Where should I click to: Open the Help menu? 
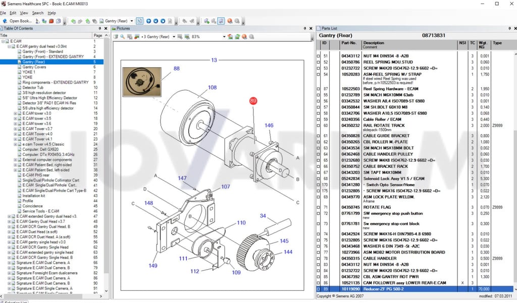(52, 13)
